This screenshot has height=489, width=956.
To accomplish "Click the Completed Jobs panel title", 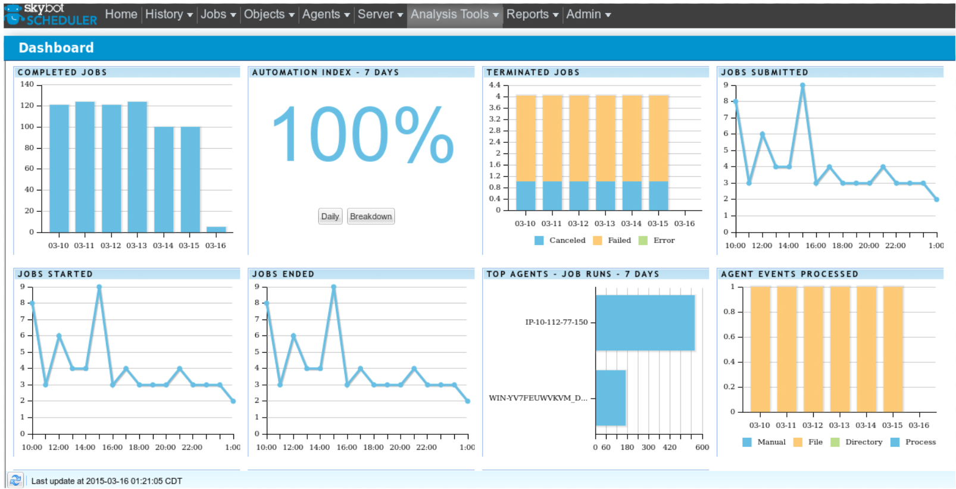I will [x=63, y=72].
